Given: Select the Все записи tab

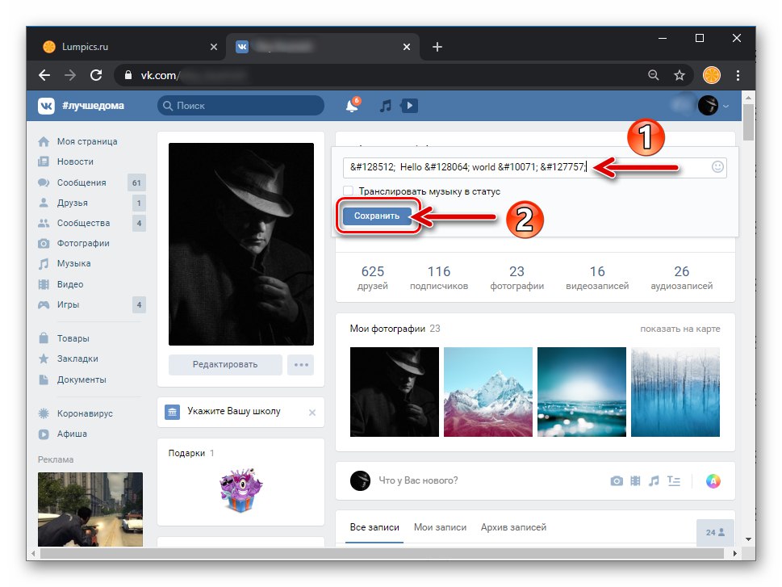Looking at the screenshot, I should tap(374, 527).
